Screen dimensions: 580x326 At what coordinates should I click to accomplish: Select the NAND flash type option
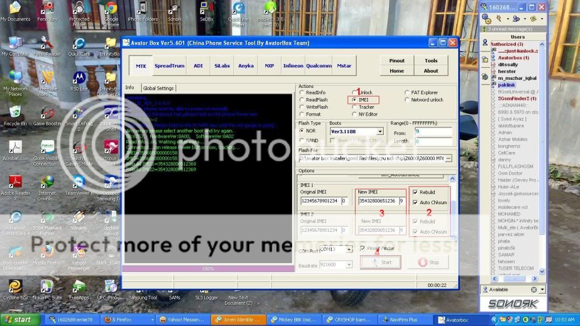[302, 141]
